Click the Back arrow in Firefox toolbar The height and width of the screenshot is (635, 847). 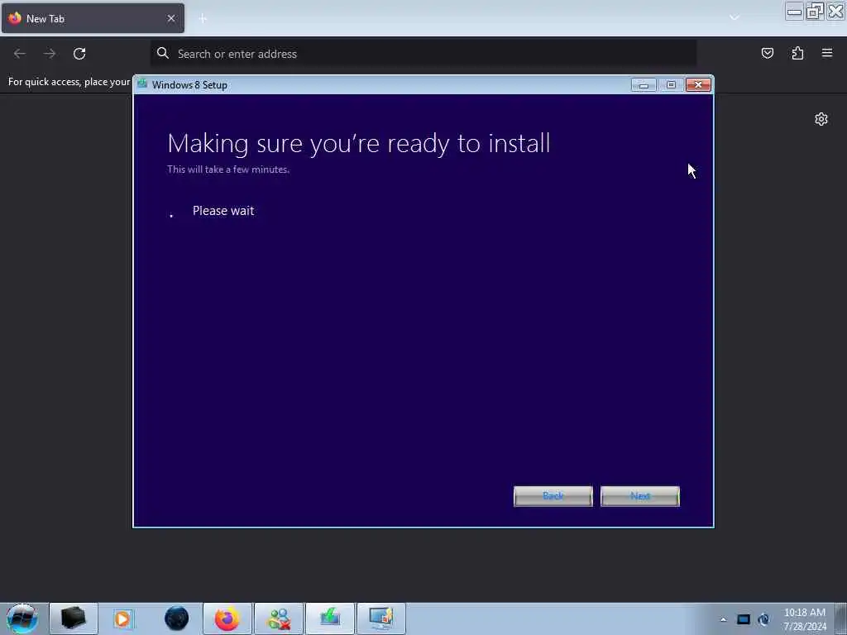pos(20,54)
